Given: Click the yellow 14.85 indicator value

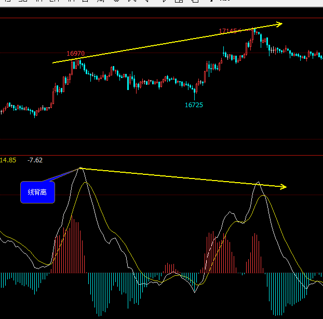Looking at the screenshot, I should [8, 160].
